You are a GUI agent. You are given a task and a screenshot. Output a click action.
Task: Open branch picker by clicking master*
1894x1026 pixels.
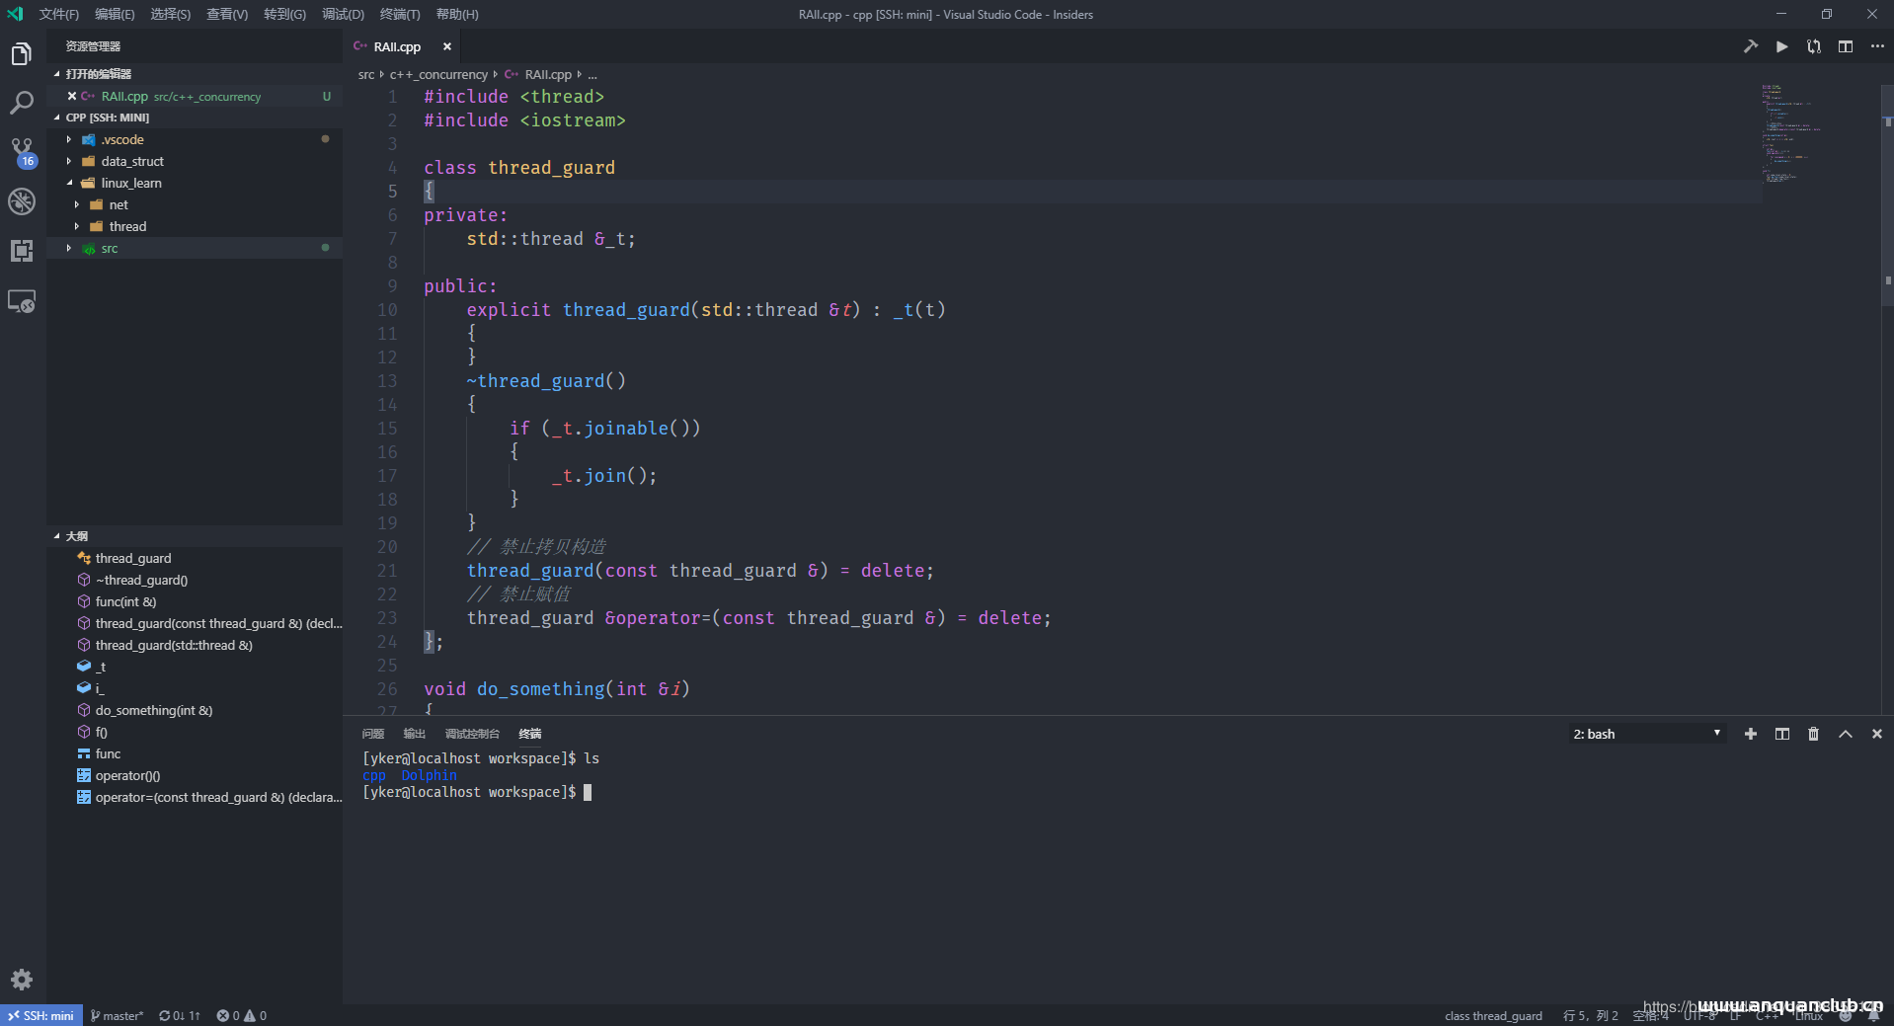pyautogui.click(x=117, y=1015)
